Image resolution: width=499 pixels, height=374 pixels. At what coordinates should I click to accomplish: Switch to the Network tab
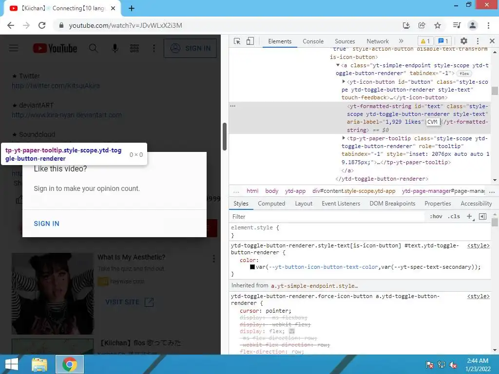pos(378,41)
